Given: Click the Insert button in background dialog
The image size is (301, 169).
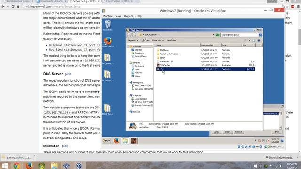Looking at the screenshot, I should click(228, 132).
